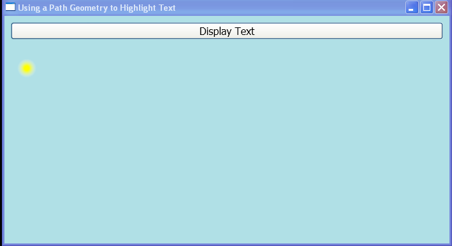Viewport: 452px width, 246px height.
Task: Click the Display Text button
Action: pos(226,31)
